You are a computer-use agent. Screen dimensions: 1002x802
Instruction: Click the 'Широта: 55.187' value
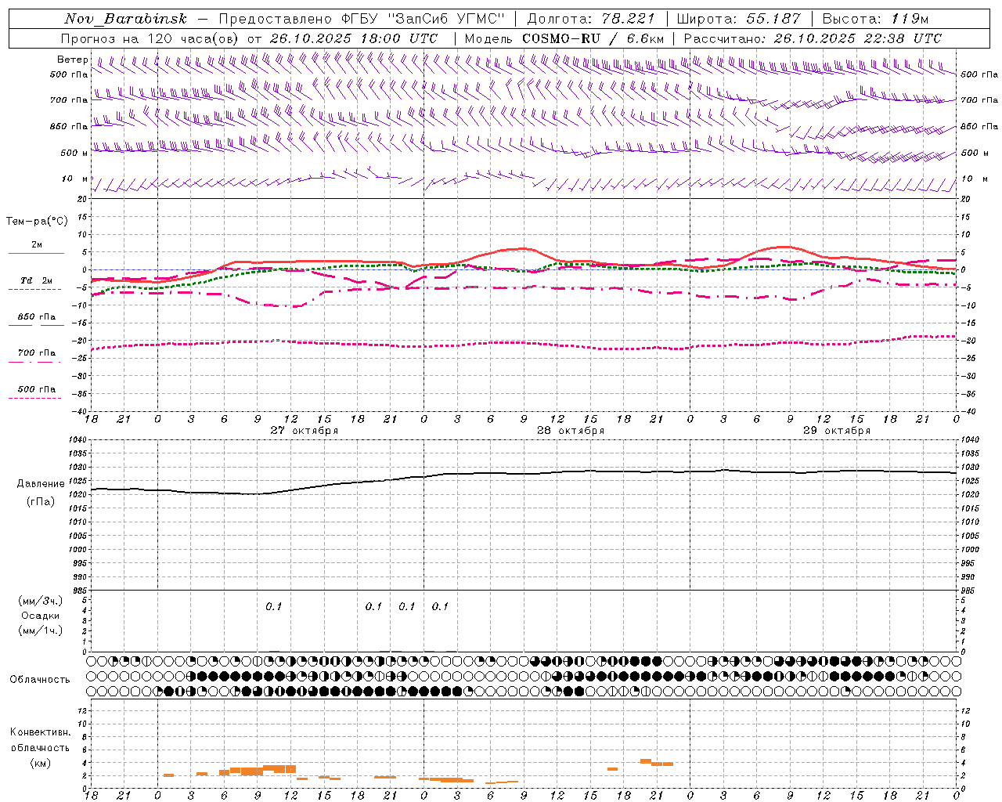coord(738,19)
